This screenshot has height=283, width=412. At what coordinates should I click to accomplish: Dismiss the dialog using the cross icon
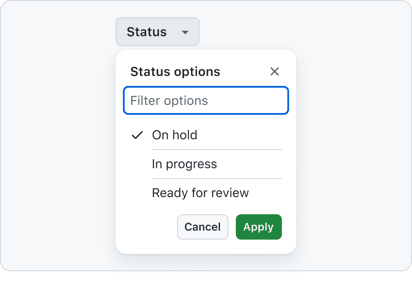(x=274, y=71)
